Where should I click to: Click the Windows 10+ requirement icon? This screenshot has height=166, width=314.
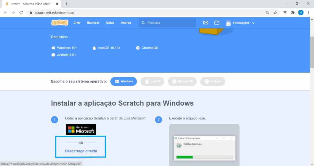pyautogui.click(x=53, y=48)
